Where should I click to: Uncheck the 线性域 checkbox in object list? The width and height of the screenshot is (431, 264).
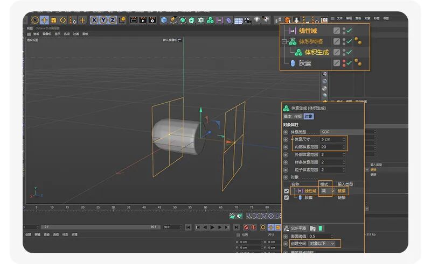pos(286,191)
